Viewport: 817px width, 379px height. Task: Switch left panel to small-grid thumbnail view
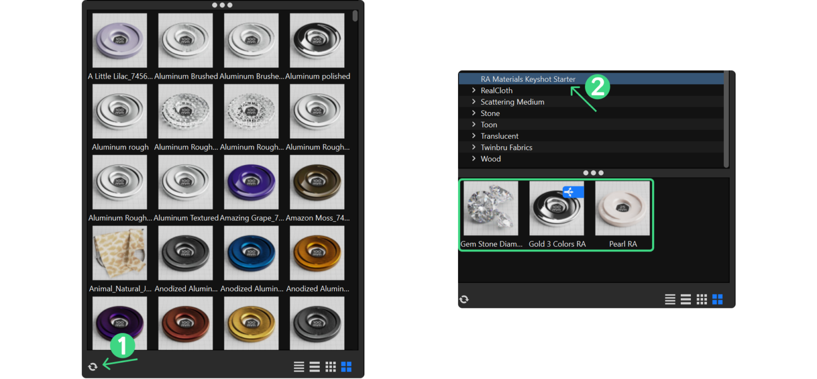(x=330, y=367)
